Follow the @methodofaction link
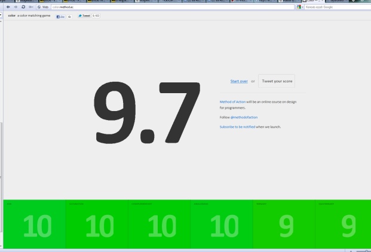 244,117
